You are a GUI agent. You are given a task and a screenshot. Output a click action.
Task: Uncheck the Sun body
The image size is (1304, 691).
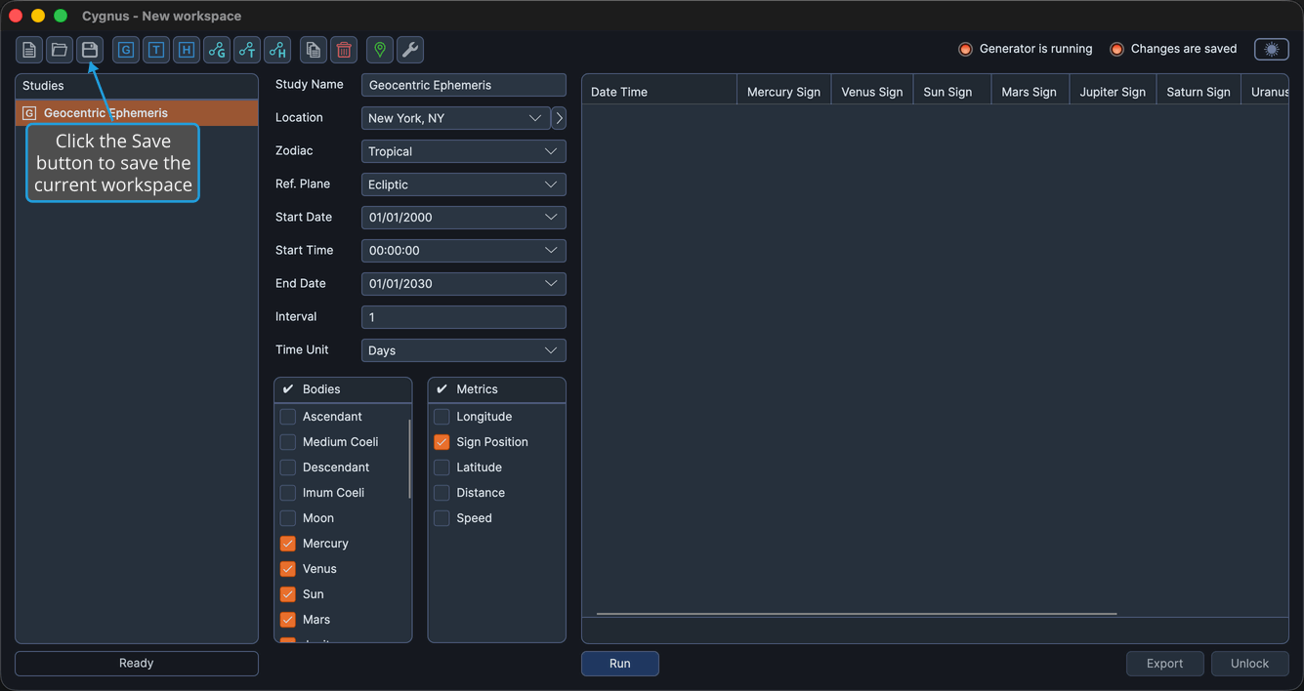click(x=288, y=594)
